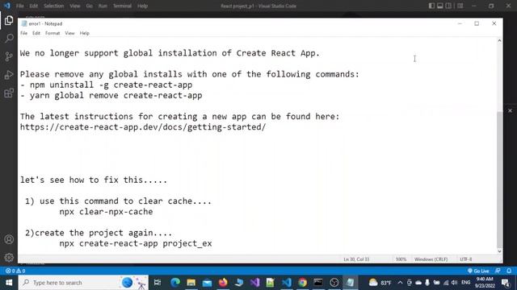Open Customize Layout icon in VS Code title bar
This screenshot has height=290, width=517.
click(460, 6)
